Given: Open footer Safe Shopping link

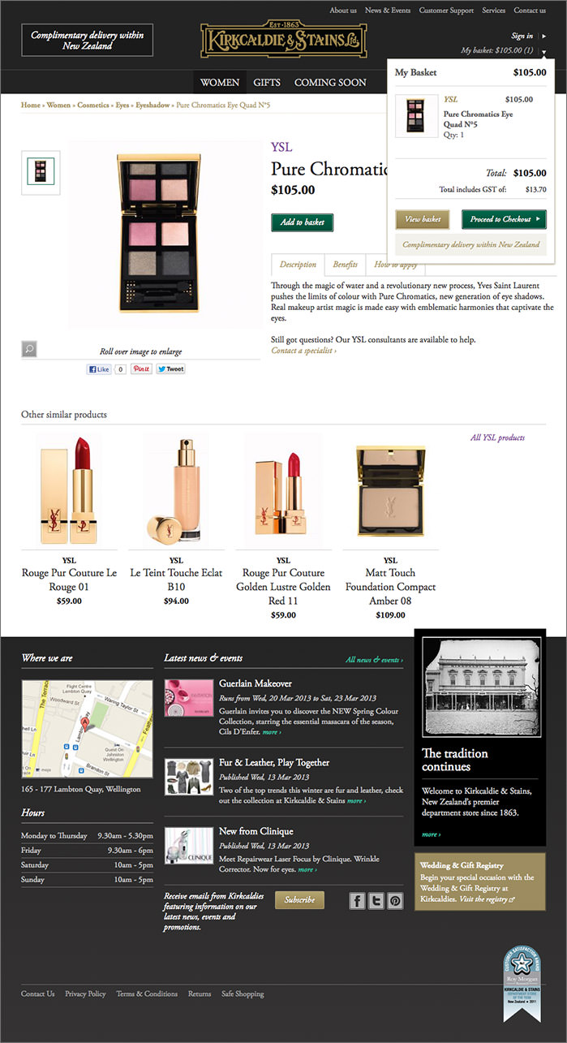Looking at the screenshot, I should pyautogui.click(x=243, y=993).
